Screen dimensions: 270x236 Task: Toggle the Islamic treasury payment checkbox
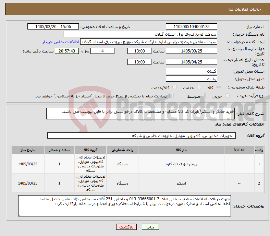tap(171, 95)
